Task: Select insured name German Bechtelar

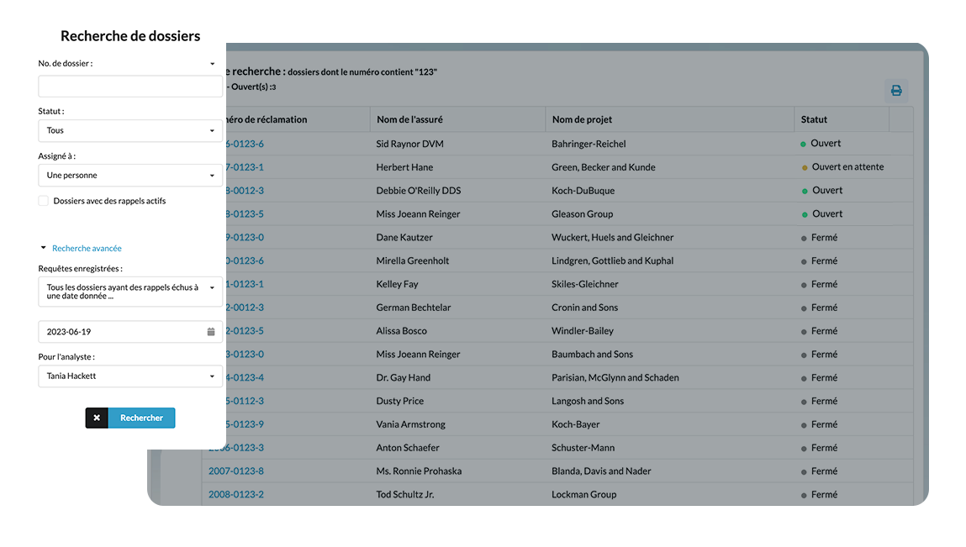Action: [x=414, y=308]
